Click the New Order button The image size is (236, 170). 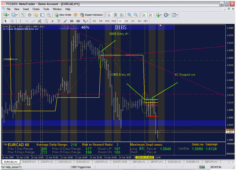[63, 15]
